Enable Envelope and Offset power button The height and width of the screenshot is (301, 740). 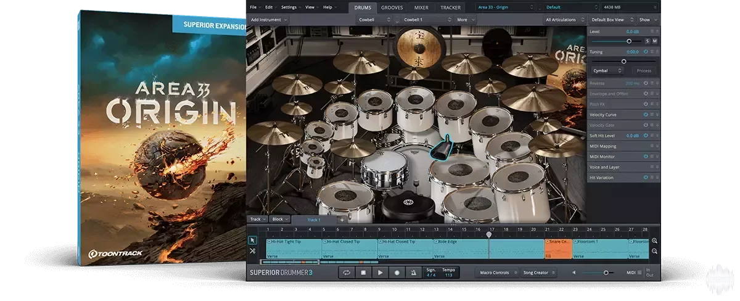click(x=646, y=94)
